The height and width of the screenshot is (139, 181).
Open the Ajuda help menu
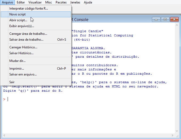pos(88,2)
